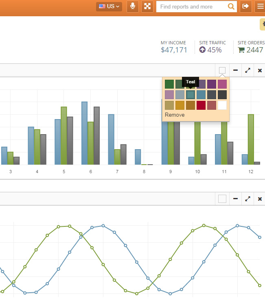Screen dimensions: 265x300
Task: Collapse the bar chart widget
Action: pyautogui.click(x=235, y=71)
